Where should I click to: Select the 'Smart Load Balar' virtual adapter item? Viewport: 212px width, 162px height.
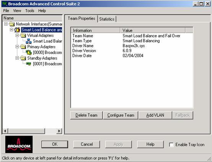(x=47, y=41)
